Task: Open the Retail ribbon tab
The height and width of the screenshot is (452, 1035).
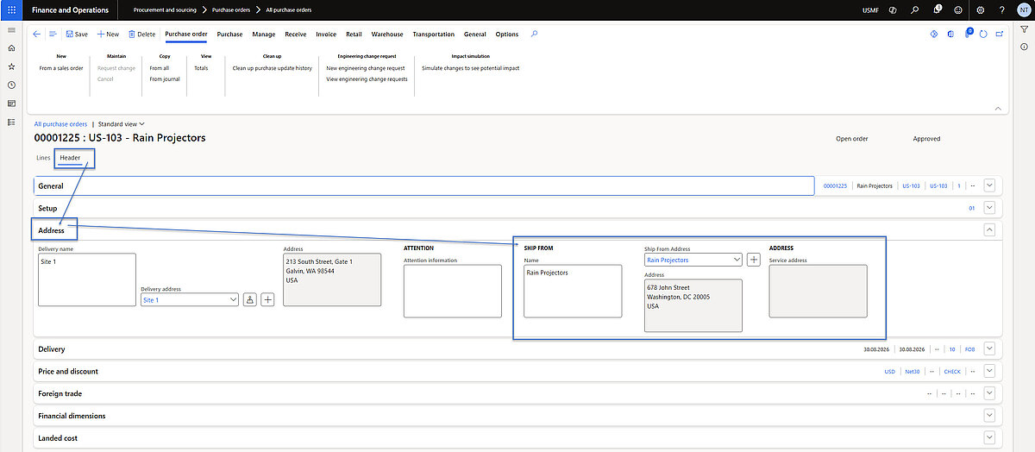Action: [354, 35]
